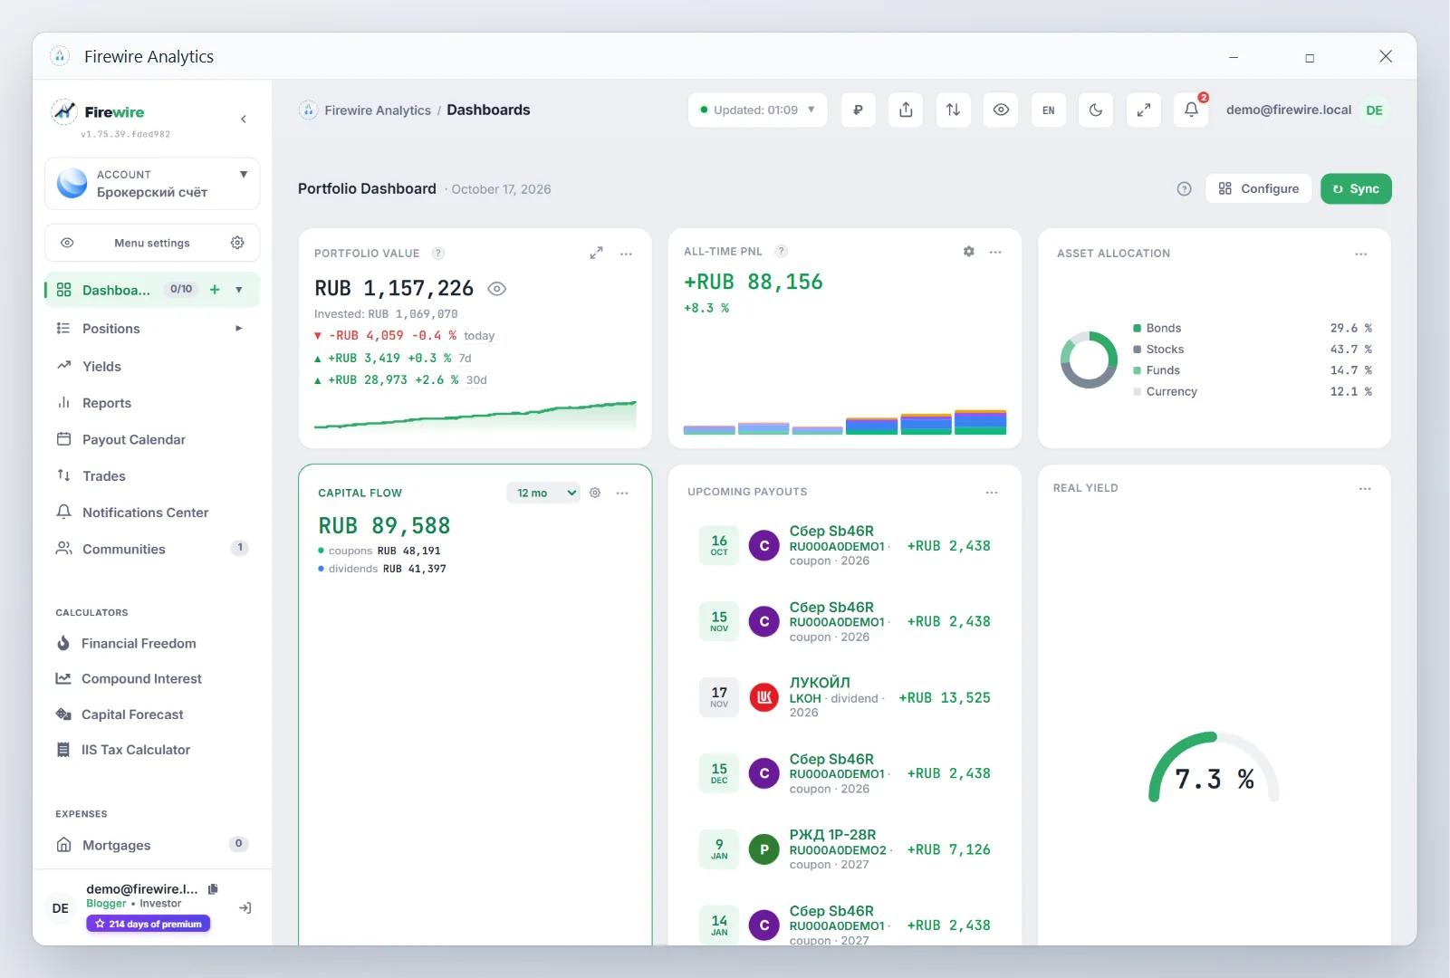
Task: Open Capital Forecast calculator
Action: point(152,714)
